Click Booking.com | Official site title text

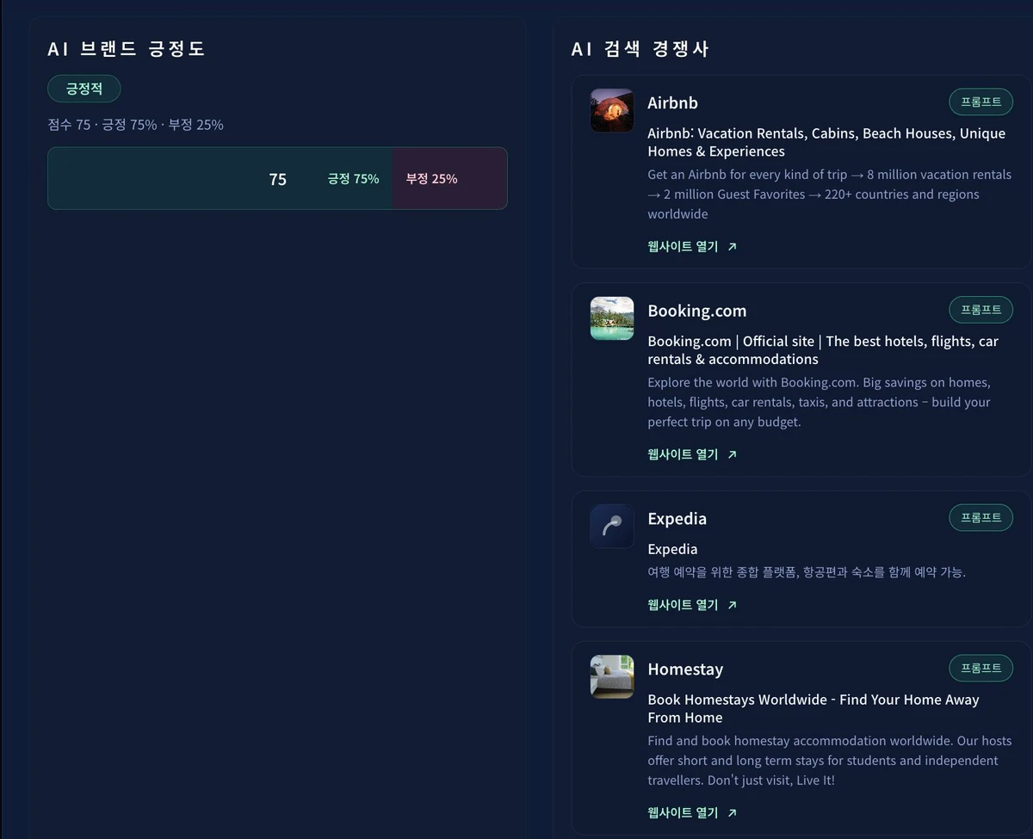pyautogui.click(x=823, y=350)
